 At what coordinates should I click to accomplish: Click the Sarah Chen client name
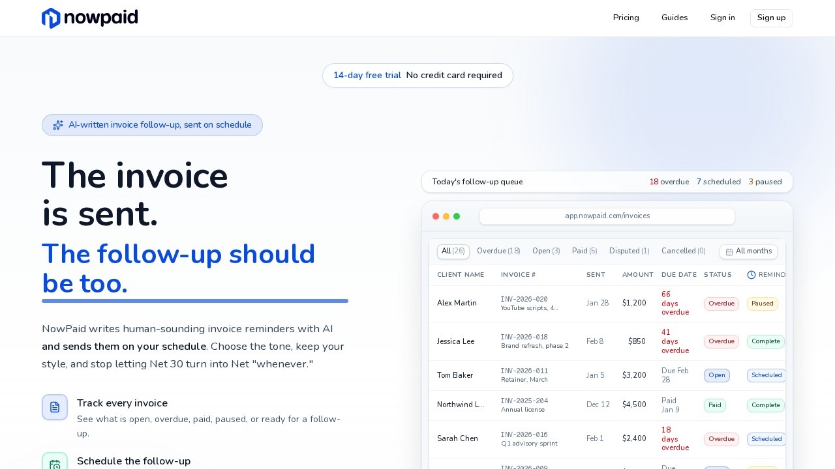(x=457, y=439)
